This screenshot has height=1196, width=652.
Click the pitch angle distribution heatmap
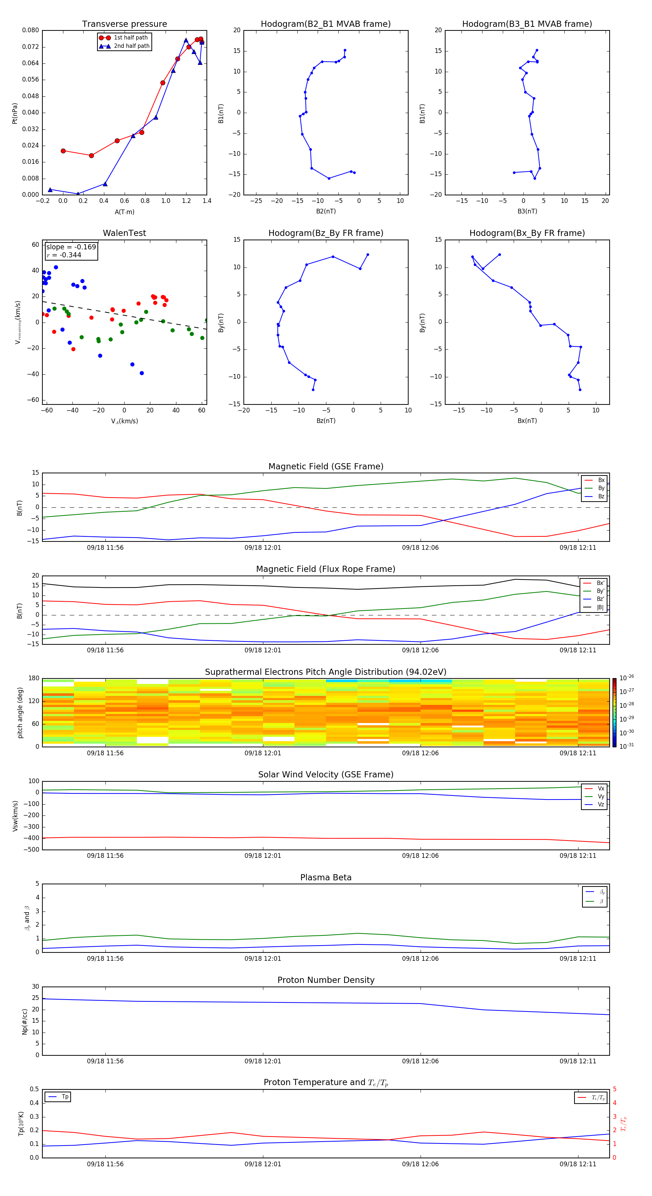[x=326, y=713]
